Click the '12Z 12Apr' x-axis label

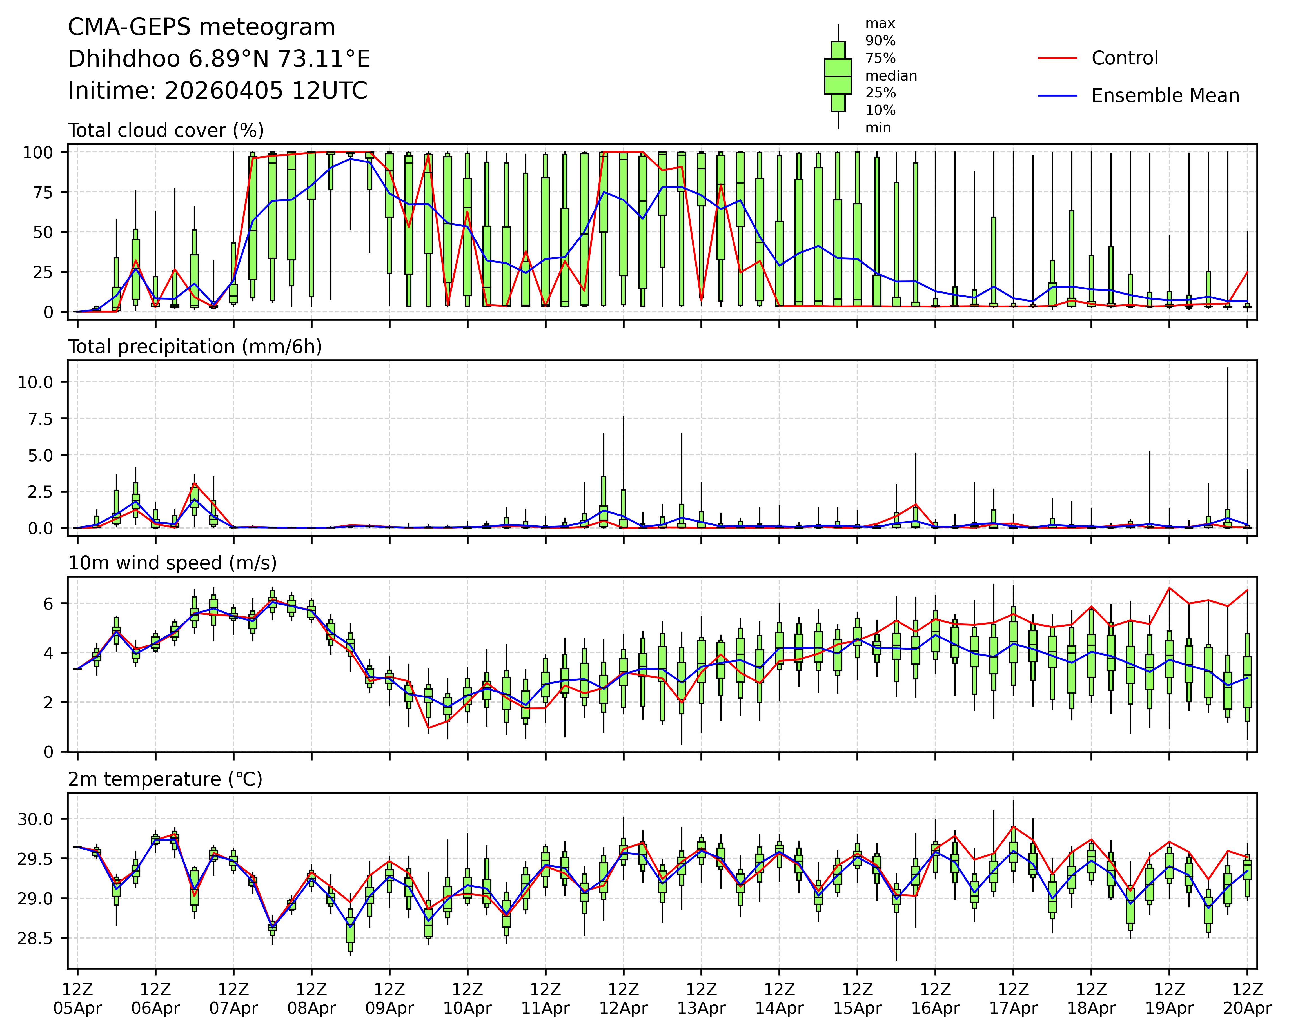coord(624,999)
